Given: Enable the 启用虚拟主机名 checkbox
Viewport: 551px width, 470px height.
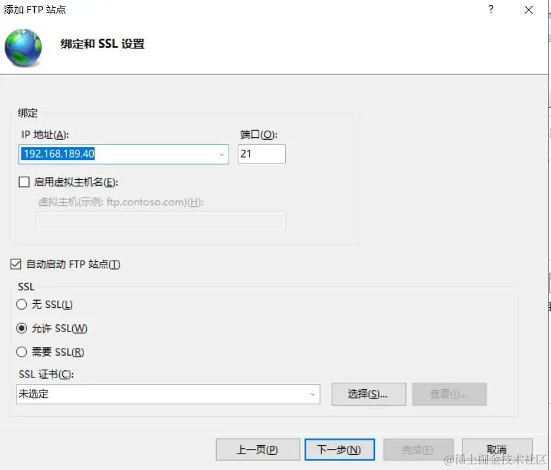Looking at the screenshot, I should [24, 182].
